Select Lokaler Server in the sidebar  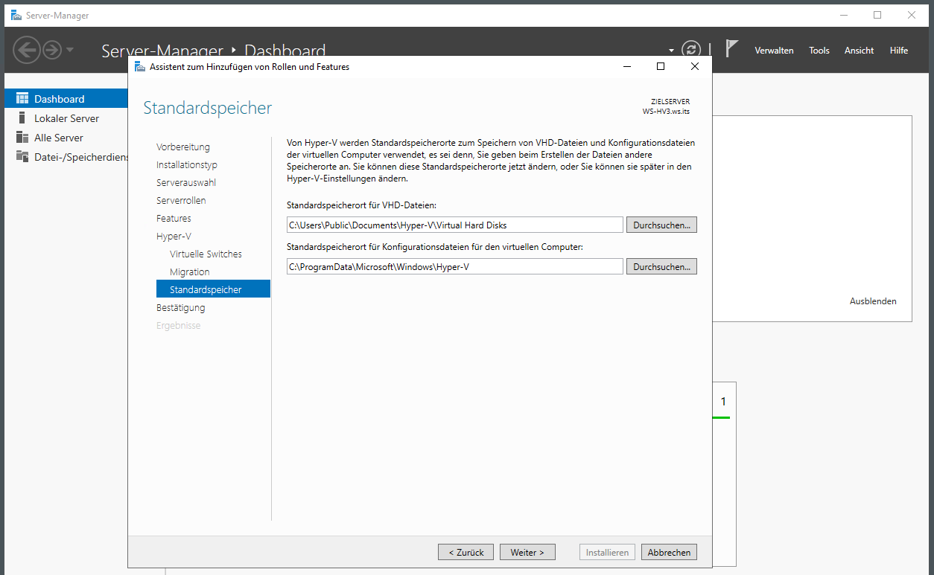tap(66, 118)
